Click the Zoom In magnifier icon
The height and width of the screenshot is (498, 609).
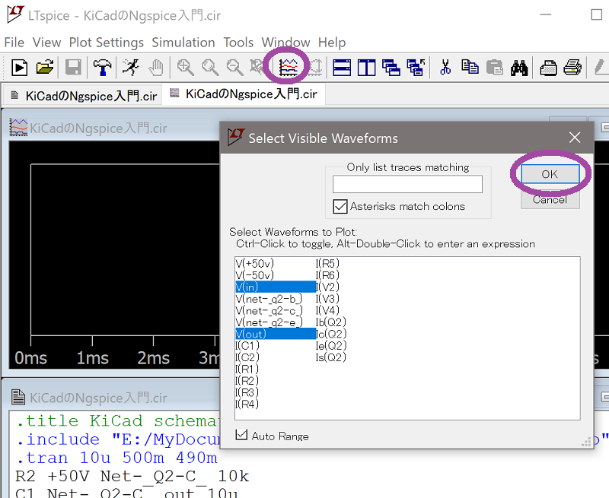coord(185,68)
